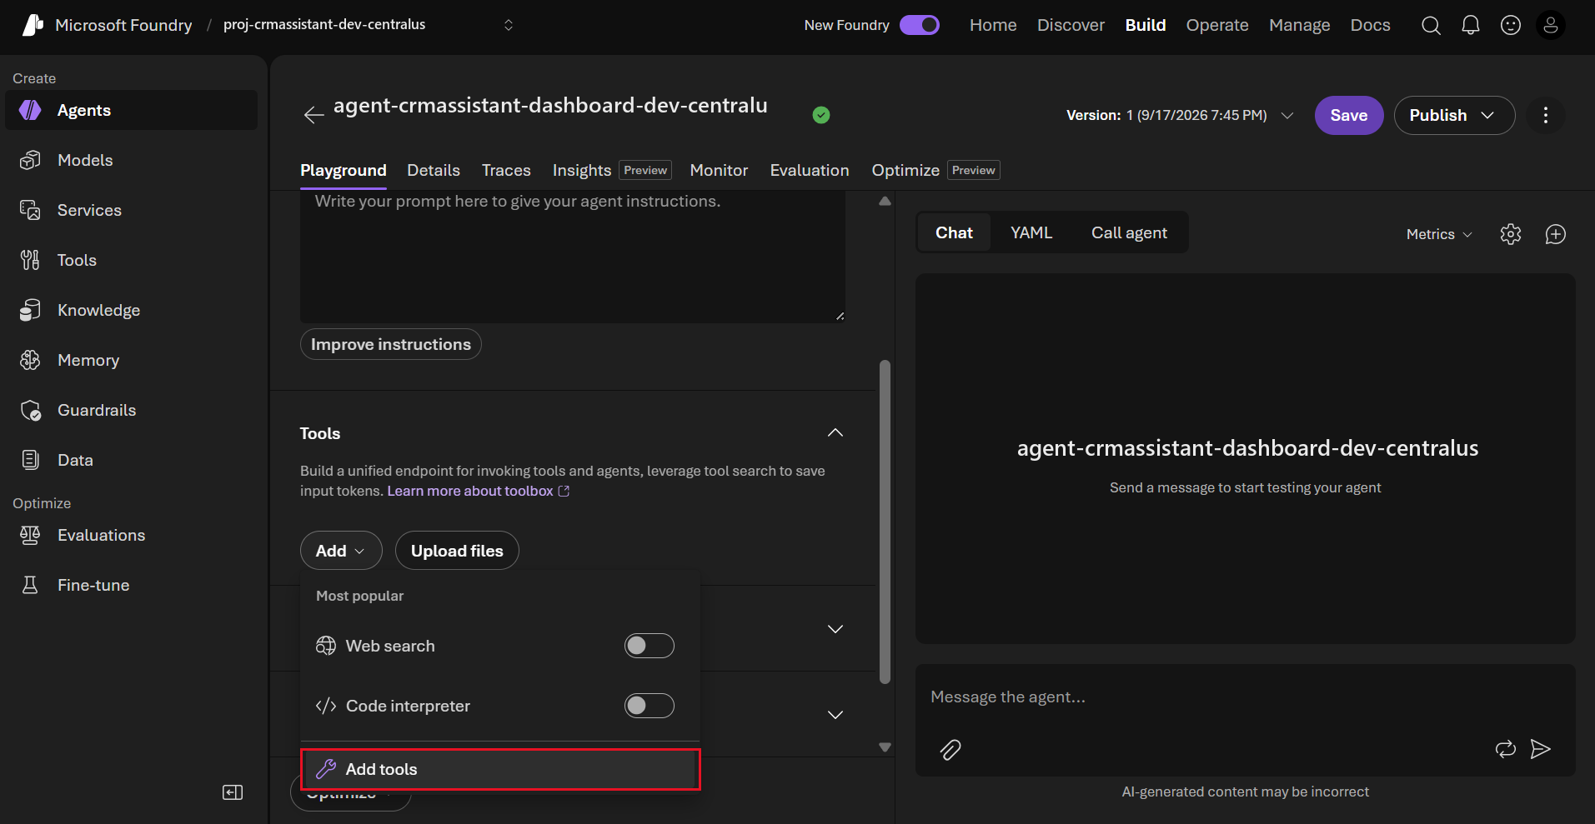This screenshot has width=1595, height=824.
Task: Switch to the YAML tab
Action: [1031, 232]
